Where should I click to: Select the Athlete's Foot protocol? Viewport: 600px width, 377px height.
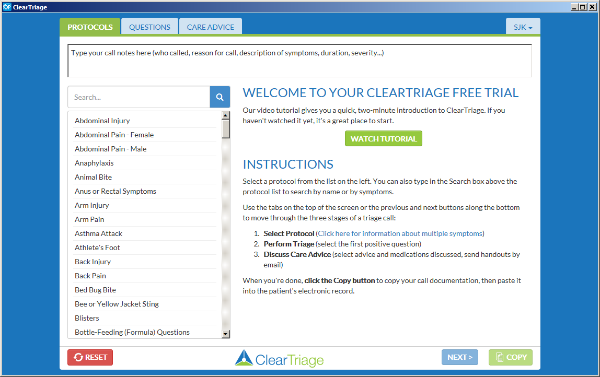click(145, 248)
